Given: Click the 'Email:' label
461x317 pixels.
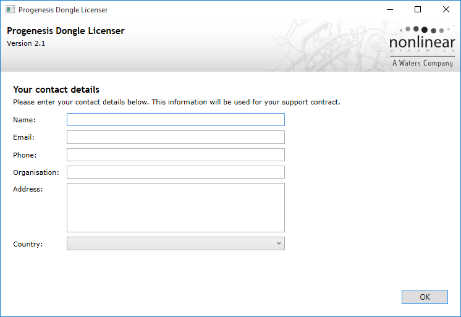Looking at the screenshot, I should coord(23,137).
